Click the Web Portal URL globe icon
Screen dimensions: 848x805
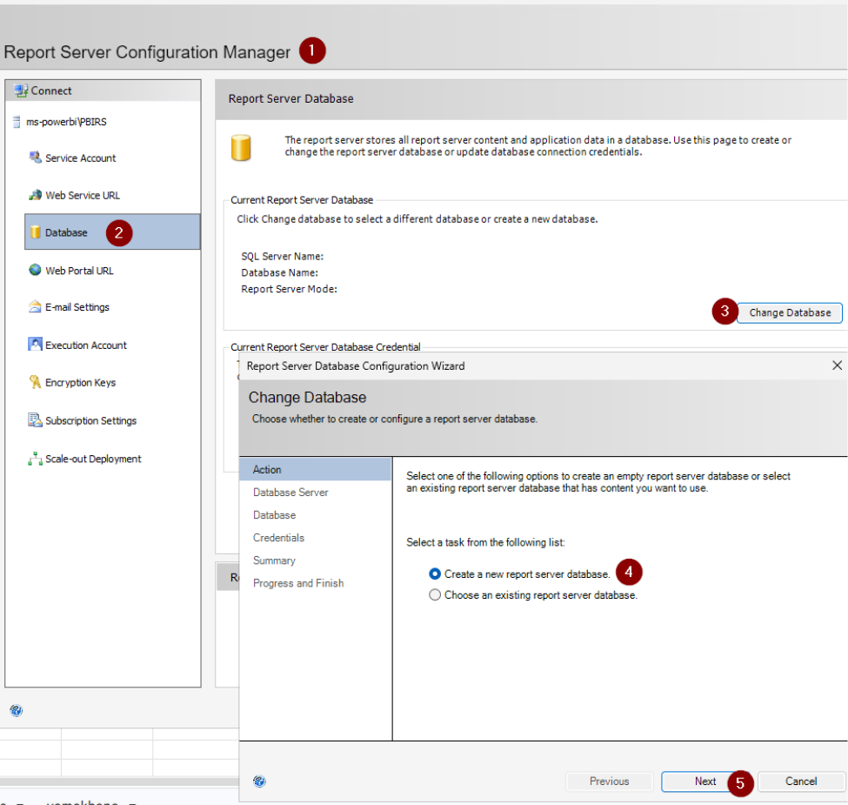[x=35, y=270]
